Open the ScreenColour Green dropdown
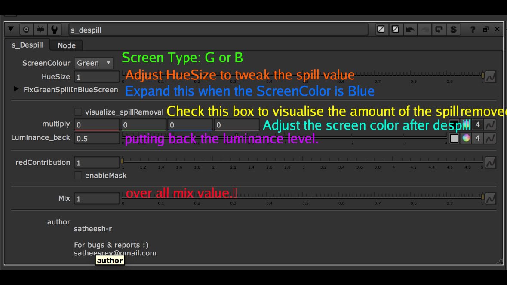The width and height of the screenshot is (507, 285). (x=94, y=63)
